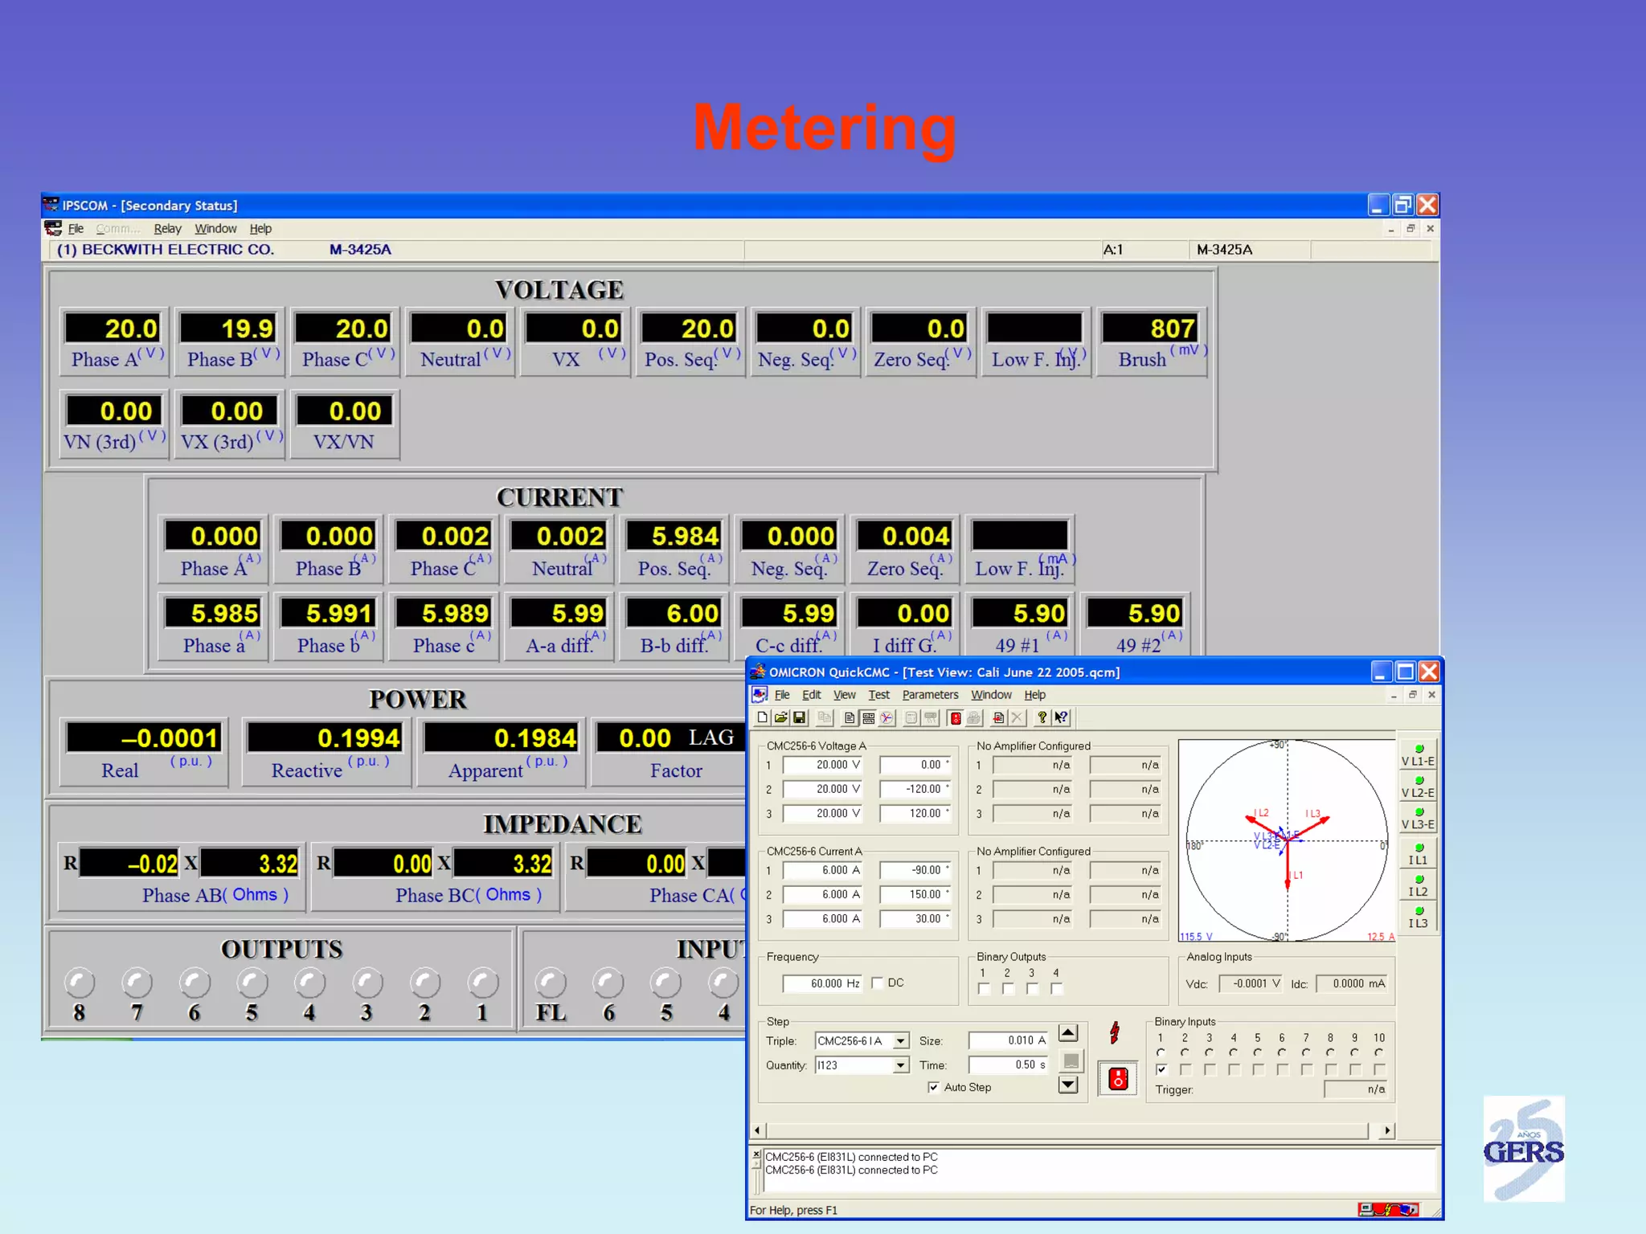This screenshot has height=1234, width=1646.
Task: Click What's This pointer-help icon
Action: tap(1062, 718)
